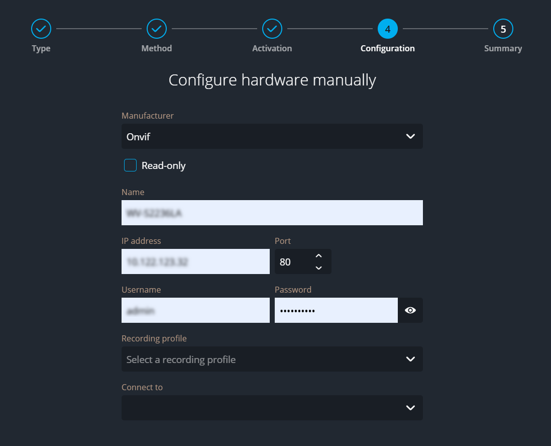The height and width of the screenshot is (446, 551).
Task: Focus the IP address field
Action: click(x=195, y=261)
